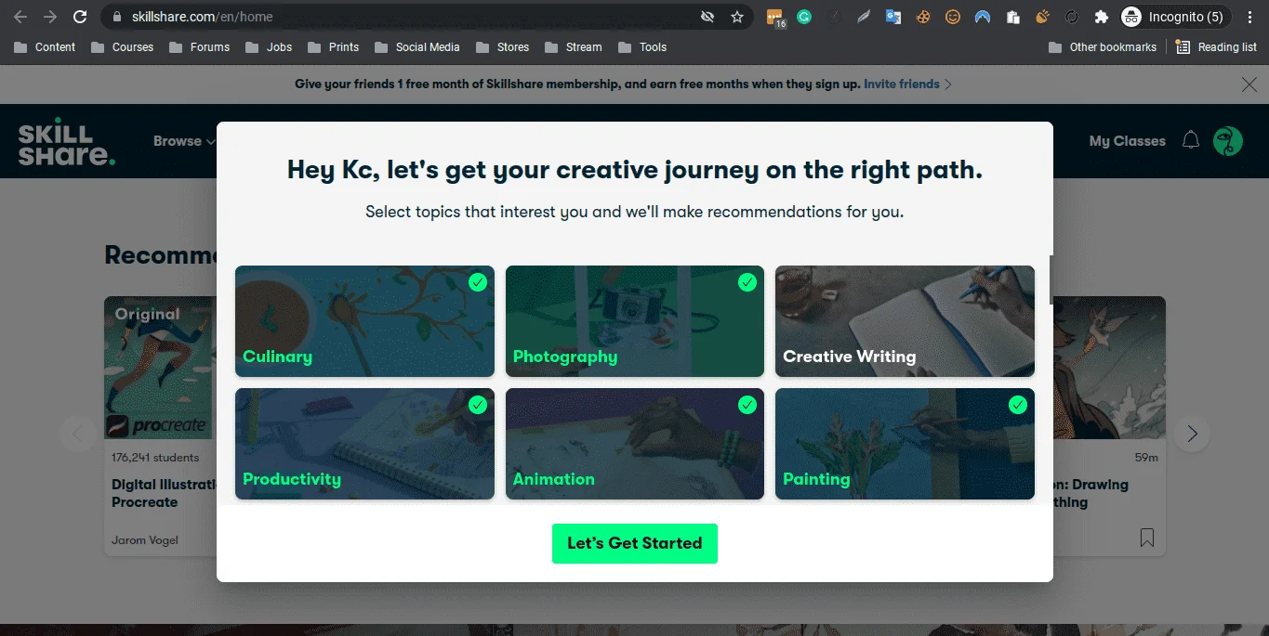Open the orange acorn extension icon

tap(1042, 17)
